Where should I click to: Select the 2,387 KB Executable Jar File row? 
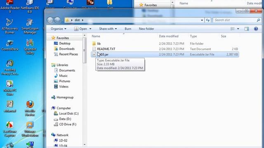tap(165, 54)
